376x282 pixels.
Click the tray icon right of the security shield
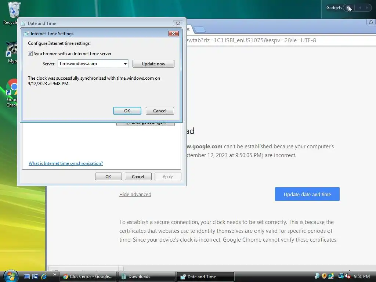coord(331,276)
